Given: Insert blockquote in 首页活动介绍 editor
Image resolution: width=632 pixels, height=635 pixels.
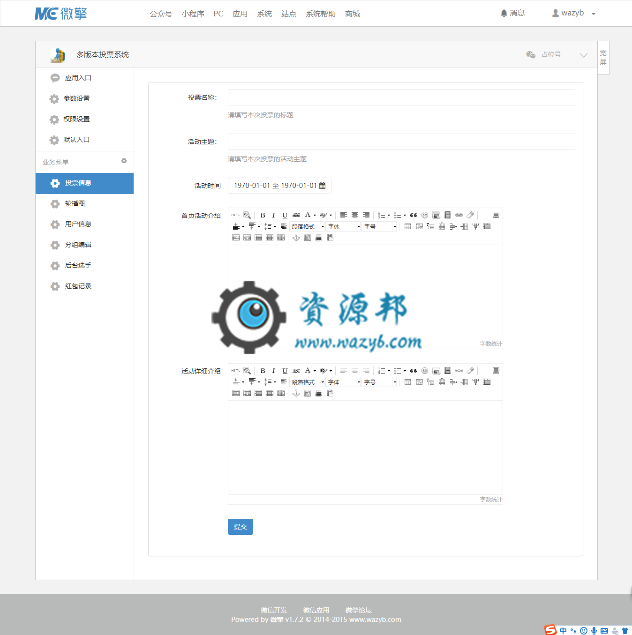Looking at the screenshot, I should click(414, 215).
